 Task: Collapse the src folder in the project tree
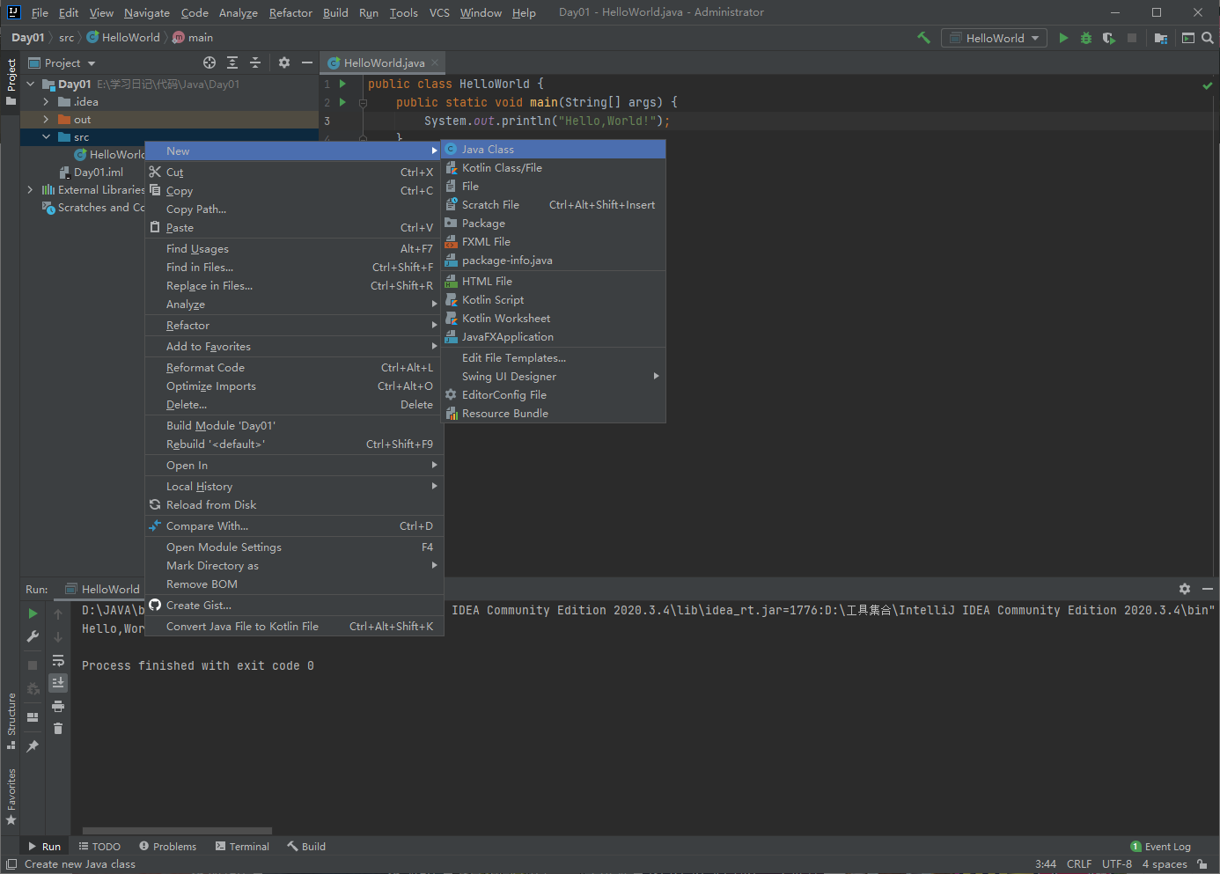(x=46, y=137)
